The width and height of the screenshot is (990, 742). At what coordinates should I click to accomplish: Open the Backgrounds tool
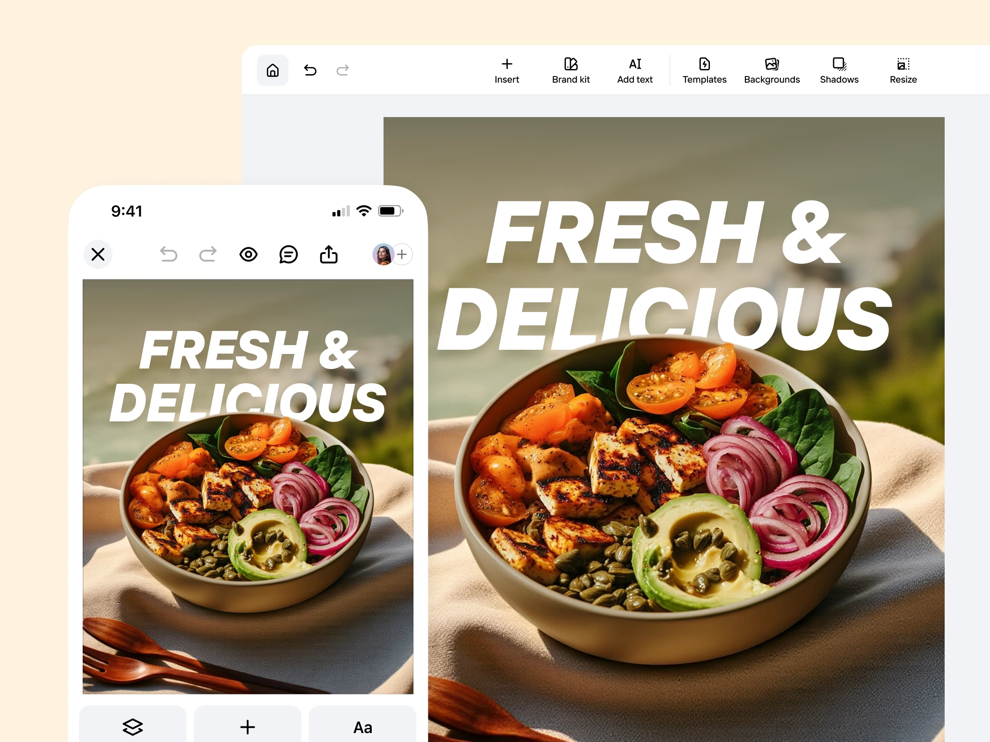(772, 71)
